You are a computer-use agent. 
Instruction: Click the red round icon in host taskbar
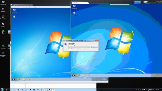coord(38,90)
